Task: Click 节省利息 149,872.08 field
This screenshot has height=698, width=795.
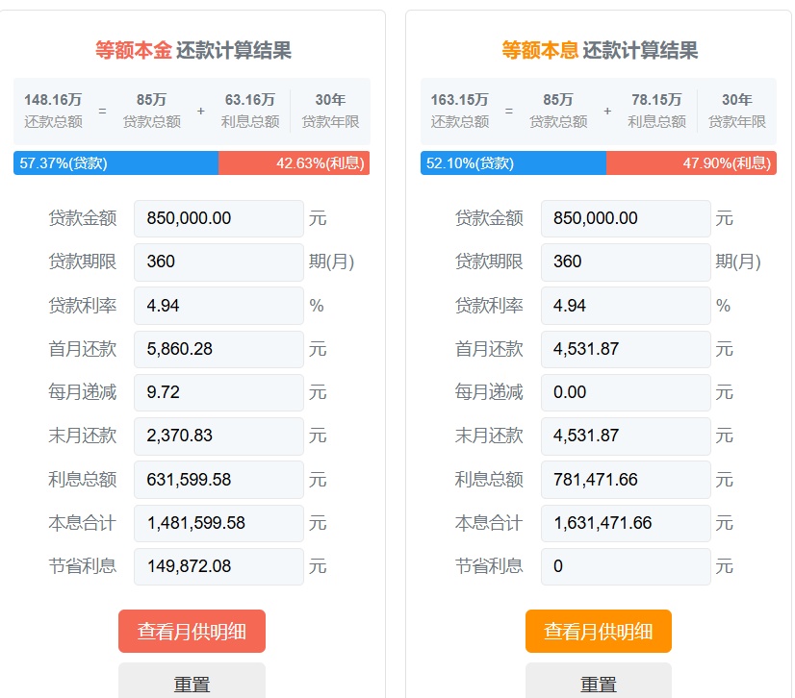Action: point(218,566)
